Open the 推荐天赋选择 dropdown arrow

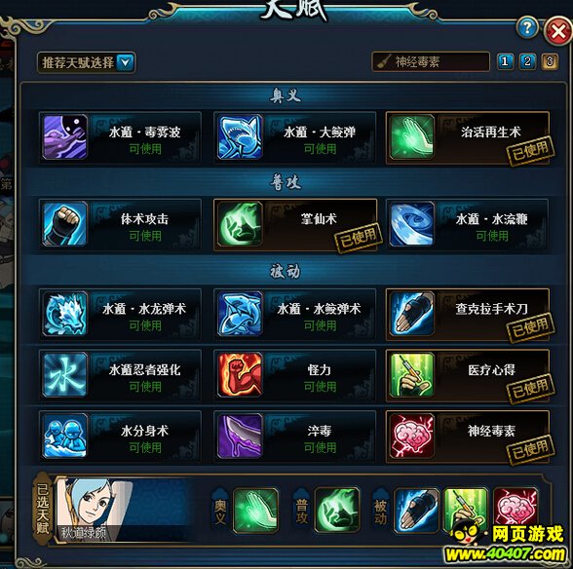coord(125,62)
